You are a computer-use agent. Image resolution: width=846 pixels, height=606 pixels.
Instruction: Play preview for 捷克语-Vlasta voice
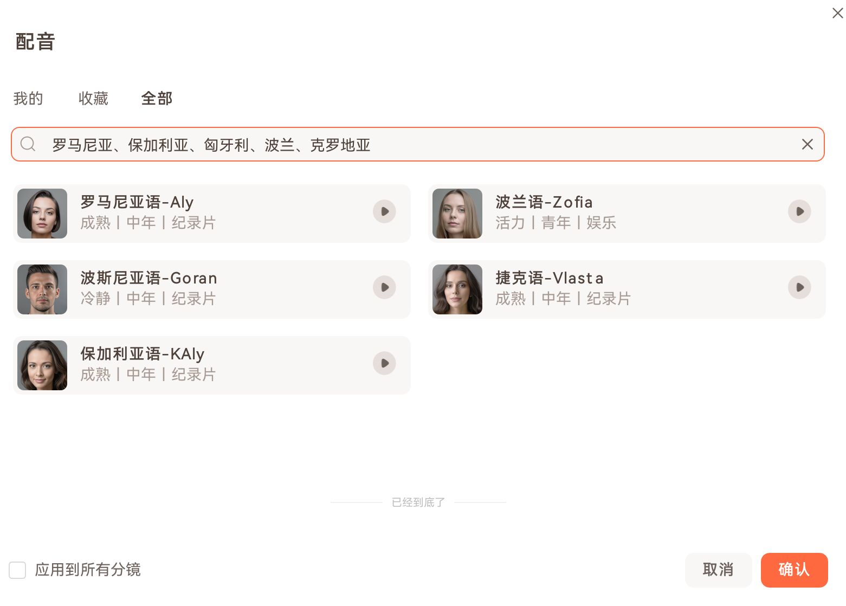(x=799, y=287)
